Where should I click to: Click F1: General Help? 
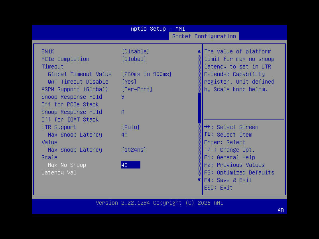pyautogui.click(x=230, y=157)
